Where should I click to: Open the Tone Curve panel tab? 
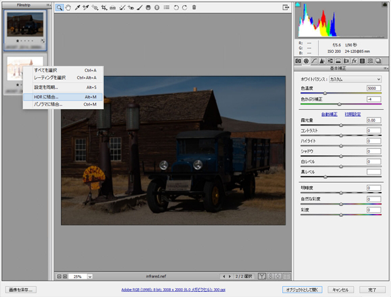coord(314,61)
